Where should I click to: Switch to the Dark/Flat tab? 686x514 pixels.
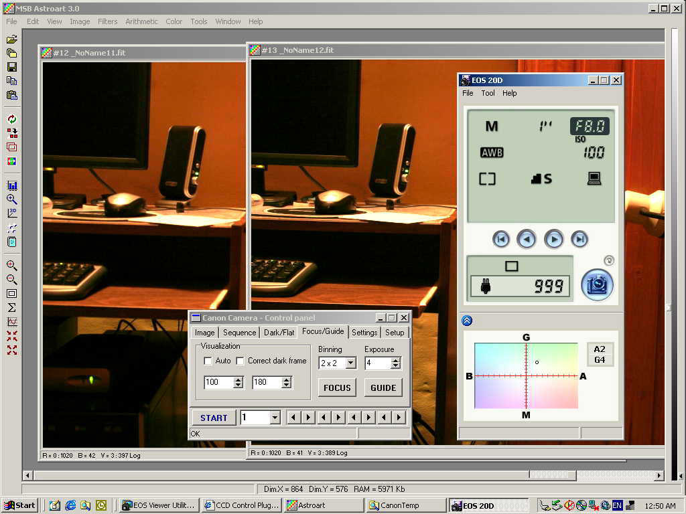point(279,333)
